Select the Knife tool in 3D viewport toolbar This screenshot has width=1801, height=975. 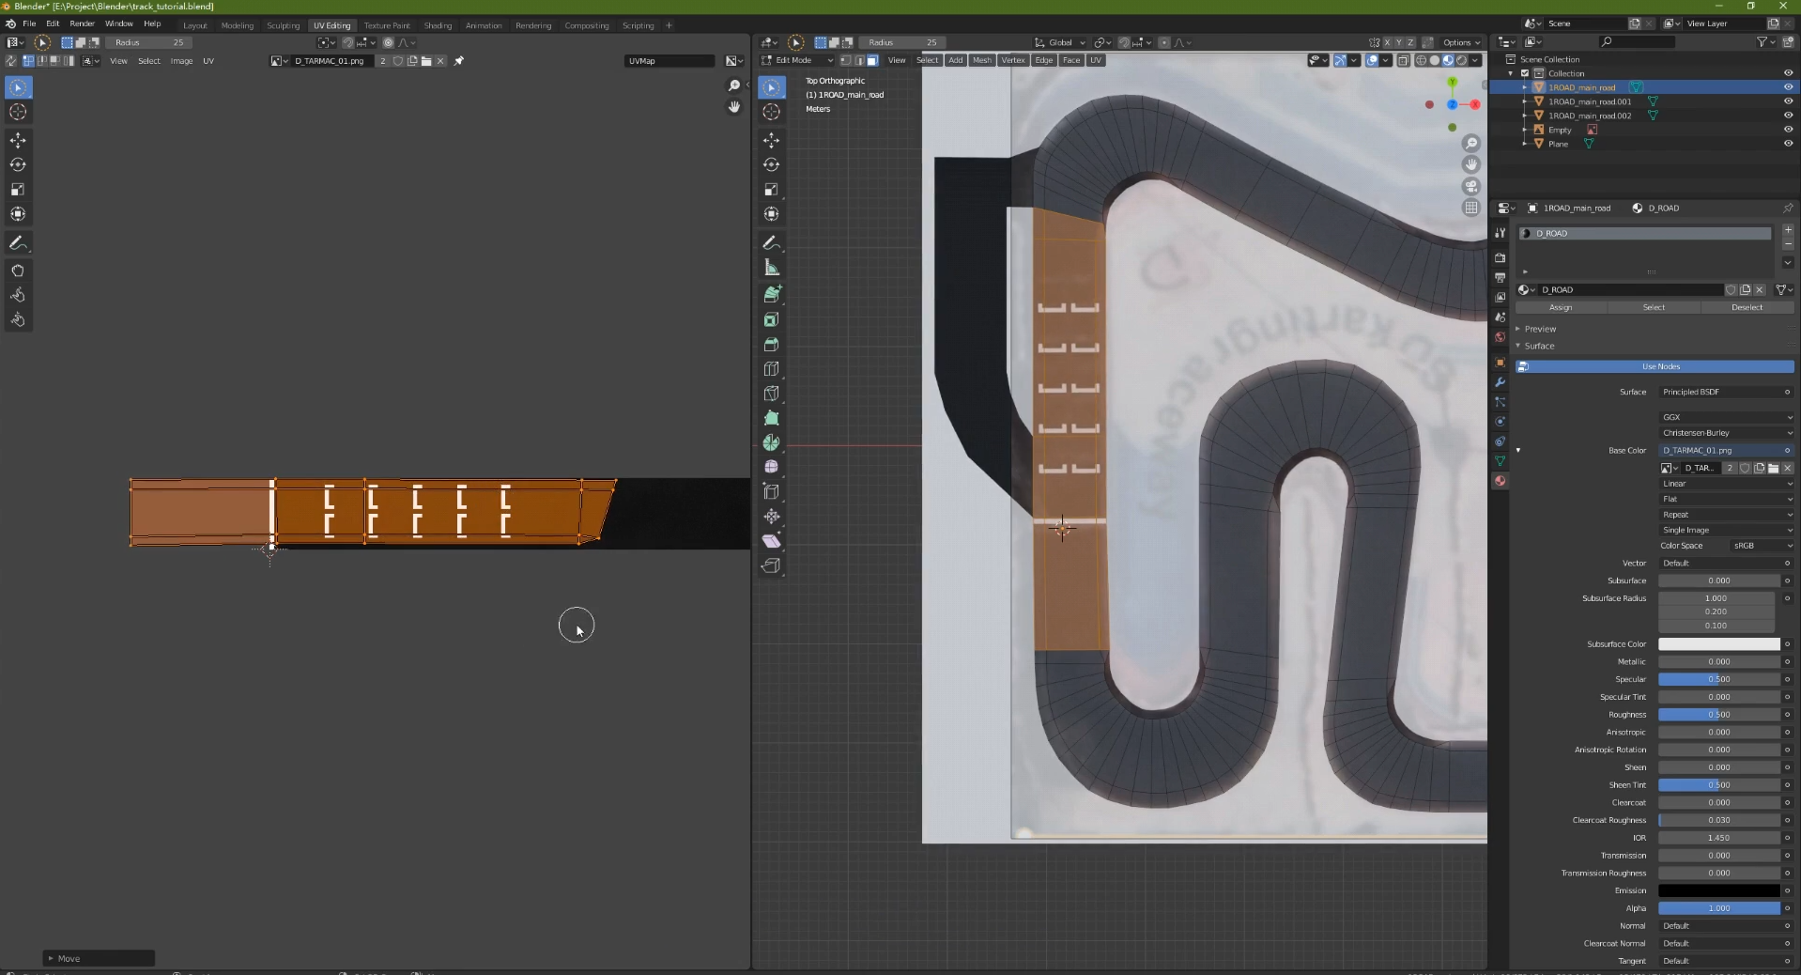(771, 393)
